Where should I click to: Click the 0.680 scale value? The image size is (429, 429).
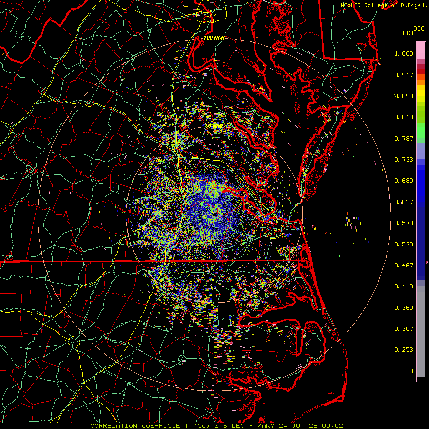[404, 181]
